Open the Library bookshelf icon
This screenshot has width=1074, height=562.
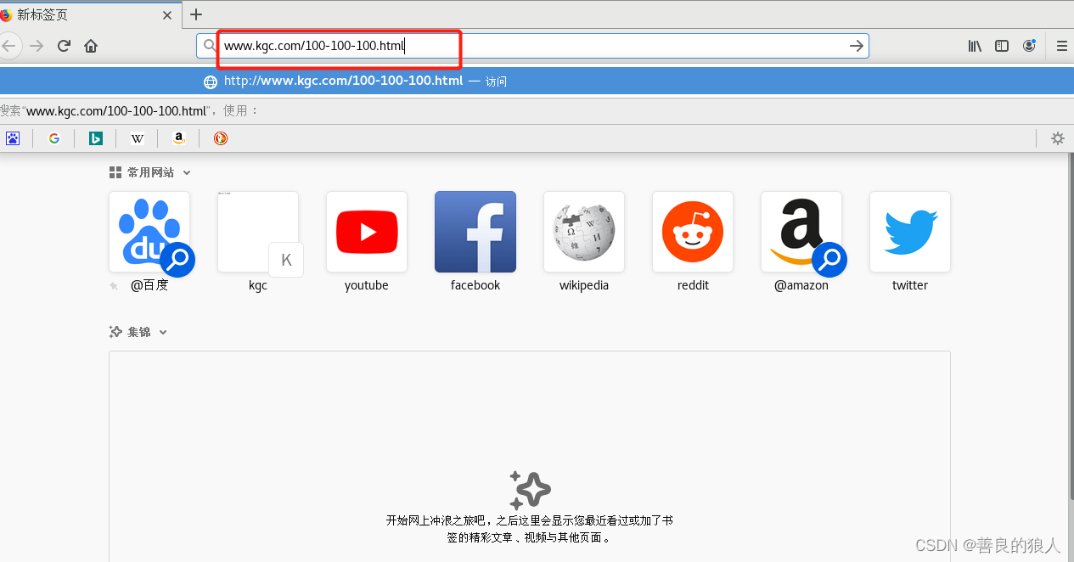(975, 46)
